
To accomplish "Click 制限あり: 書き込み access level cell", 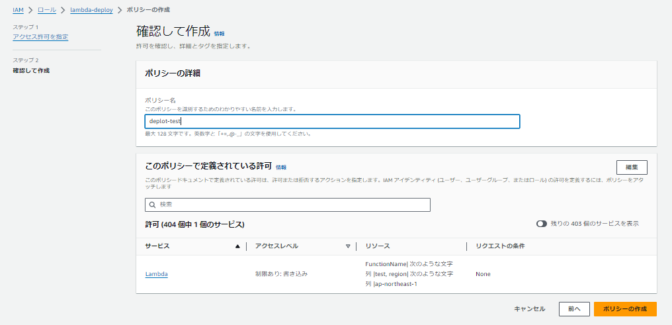I will pyautogui.click(x=281, y=274).
